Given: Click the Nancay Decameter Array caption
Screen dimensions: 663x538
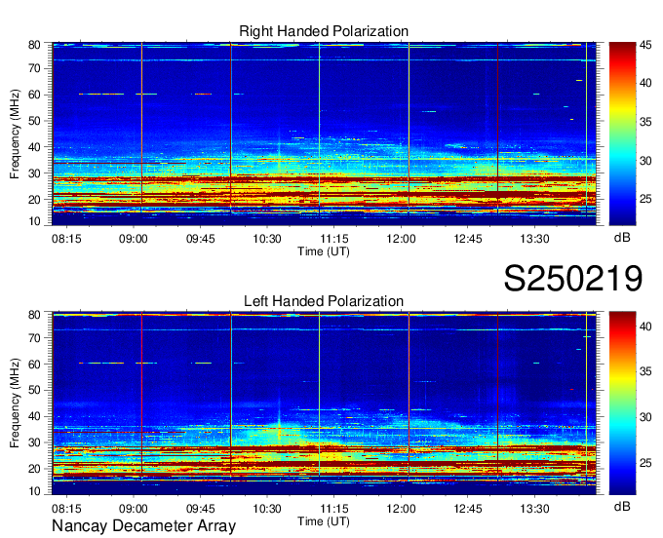Looking at the screenshot, I should click(143, 525).
